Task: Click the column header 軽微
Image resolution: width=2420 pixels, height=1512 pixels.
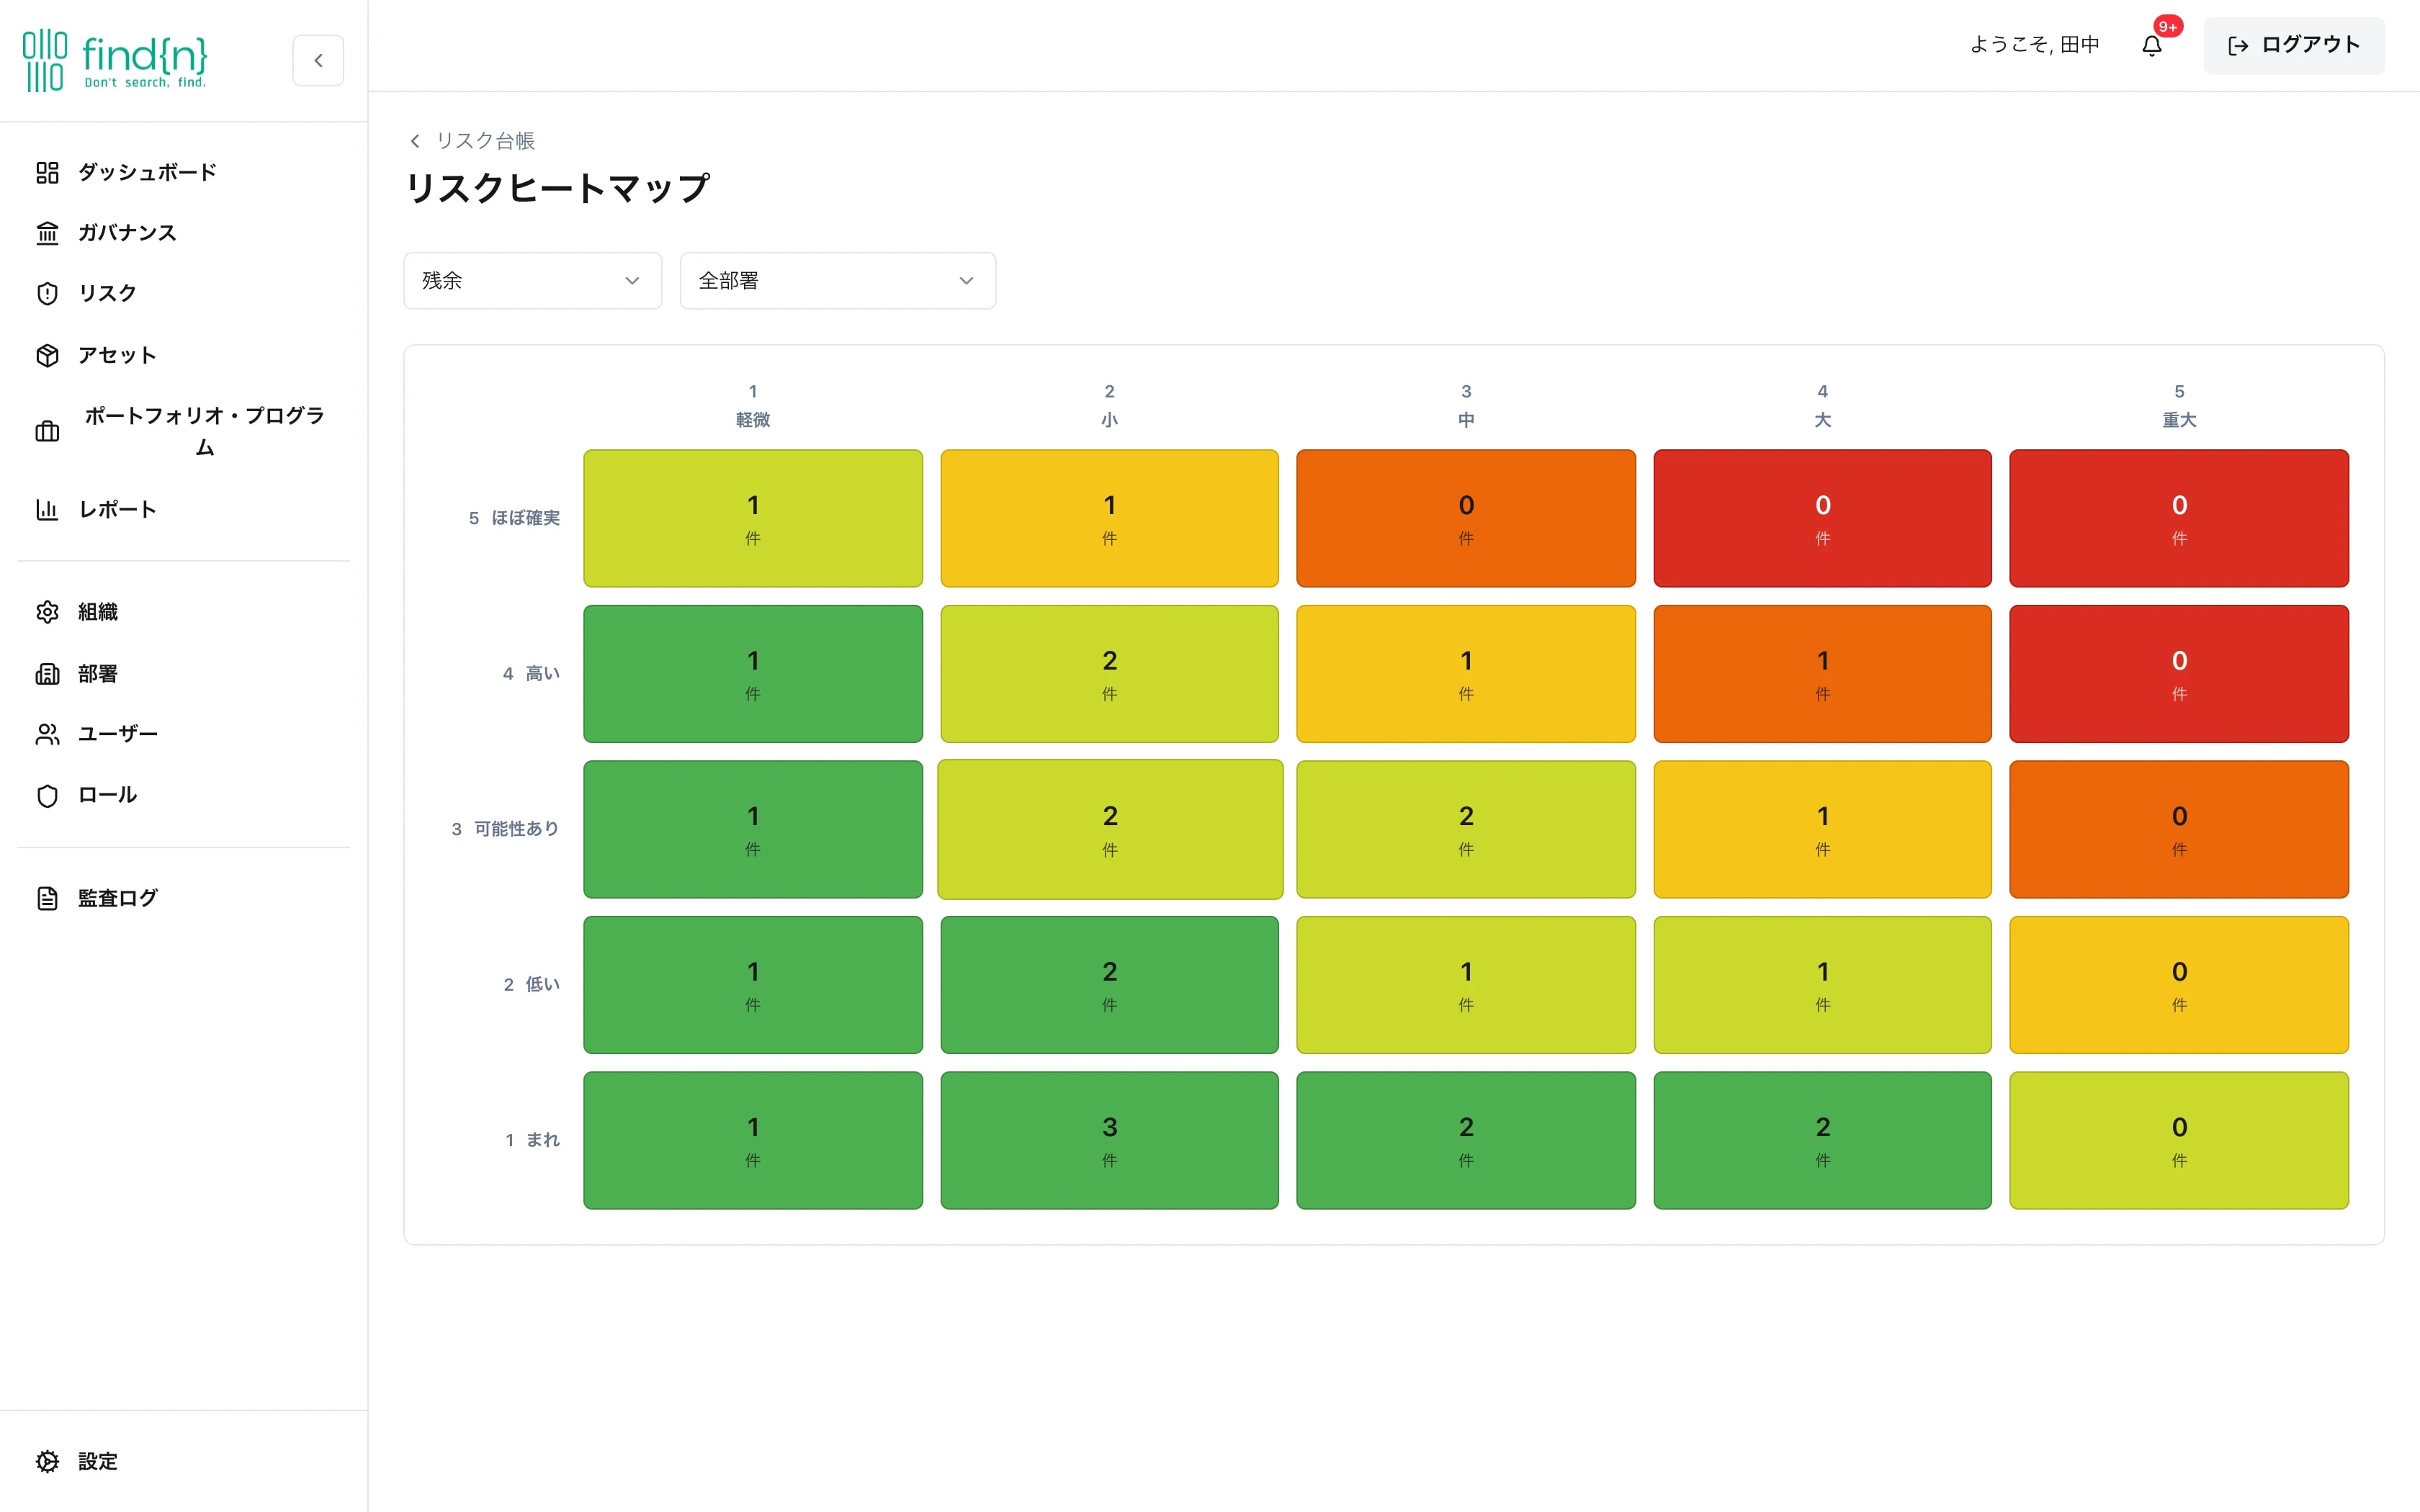Action: [753, 420]
